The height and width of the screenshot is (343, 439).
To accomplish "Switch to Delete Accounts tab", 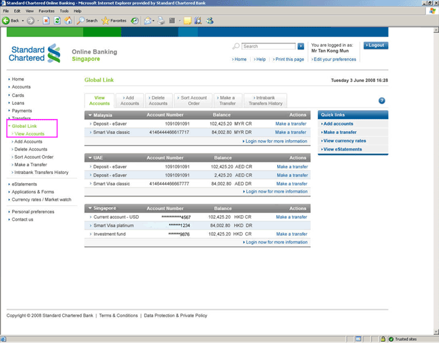I will pos(158,100).
